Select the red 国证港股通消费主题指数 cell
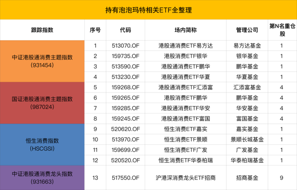 coord(42,102)
